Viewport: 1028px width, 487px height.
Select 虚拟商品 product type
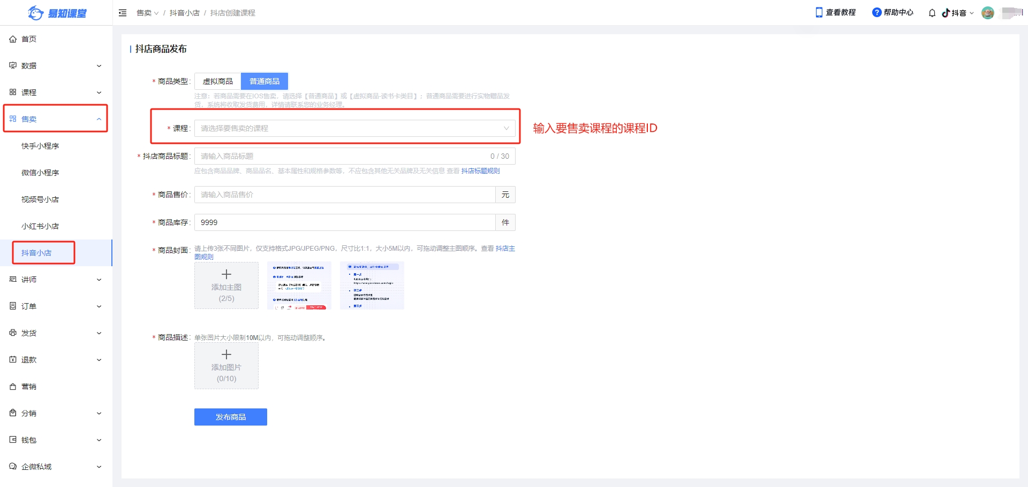(x=218, y=81)
